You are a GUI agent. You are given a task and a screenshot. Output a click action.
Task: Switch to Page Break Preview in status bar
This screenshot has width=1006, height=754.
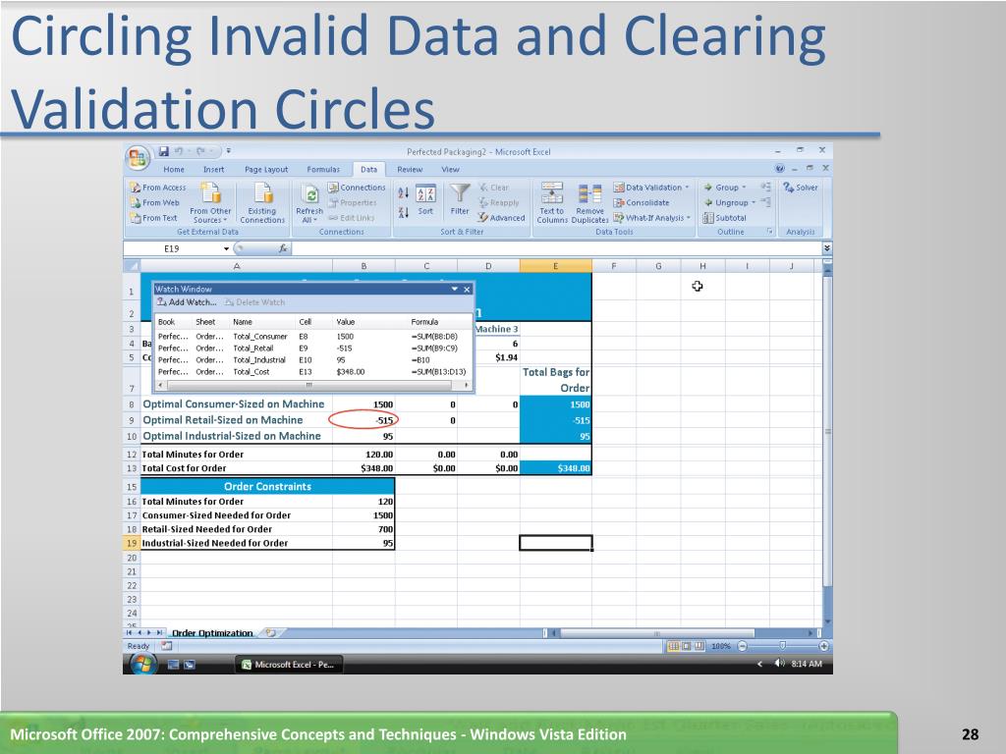tap(699, 646)
